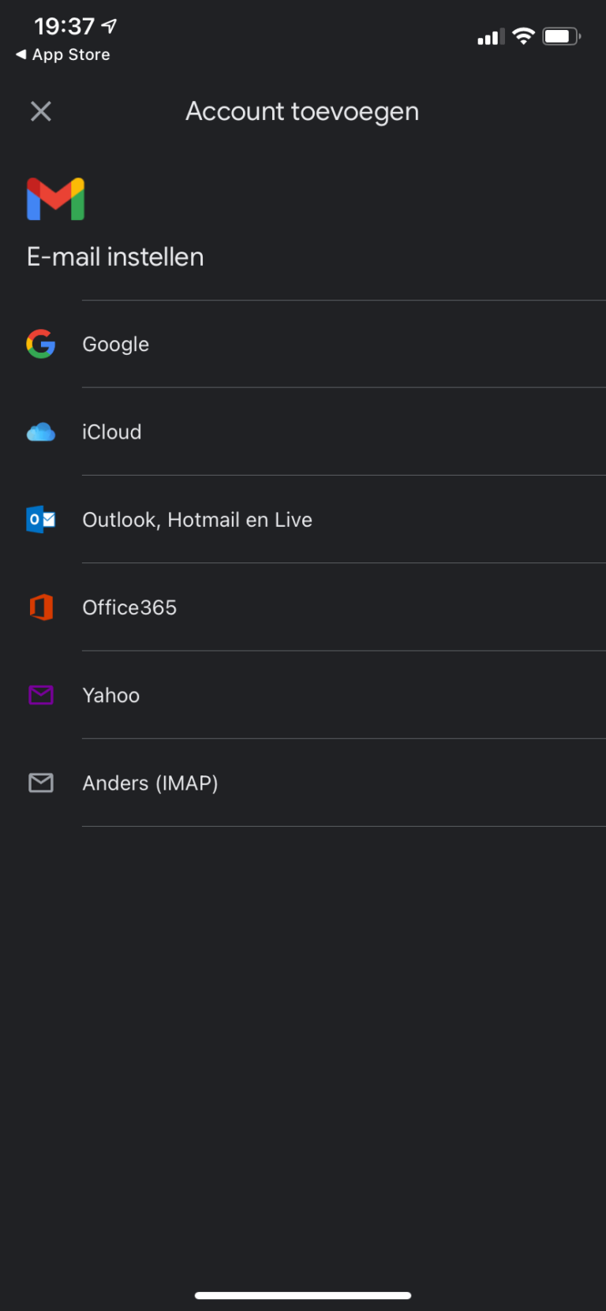The image size is (606, 1311).
Task: Tap the Gmail logo icon
Action: [x=55, y=199]
